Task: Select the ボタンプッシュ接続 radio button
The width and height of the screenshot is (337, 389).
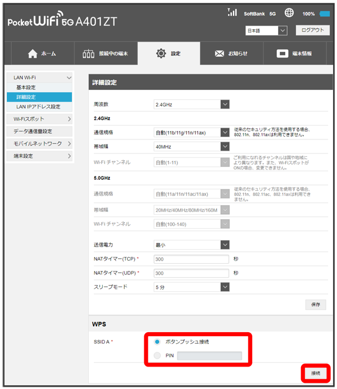Action: [x=157, y=342]
